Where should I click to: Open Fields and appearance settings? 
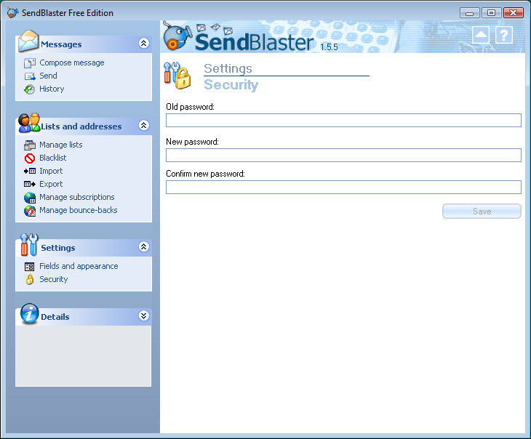pos(79,266)
